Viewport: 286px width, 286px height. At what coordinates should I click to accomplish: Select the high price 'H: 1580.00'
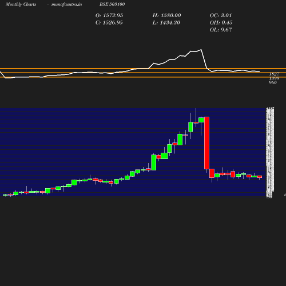[x=166, y=15]
